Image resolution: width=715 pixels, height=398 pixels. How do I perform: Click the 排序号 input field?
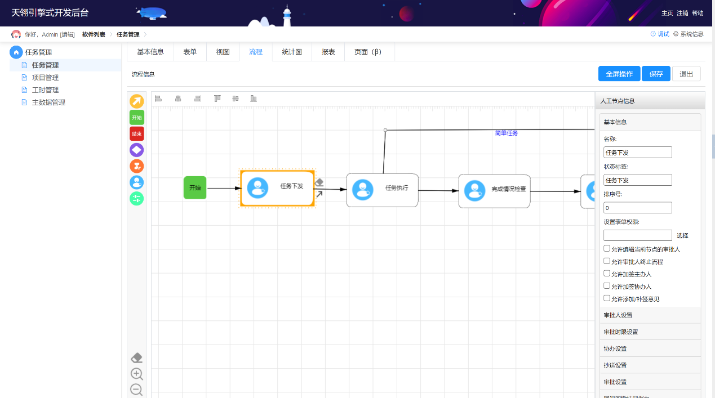pos(637,208)
